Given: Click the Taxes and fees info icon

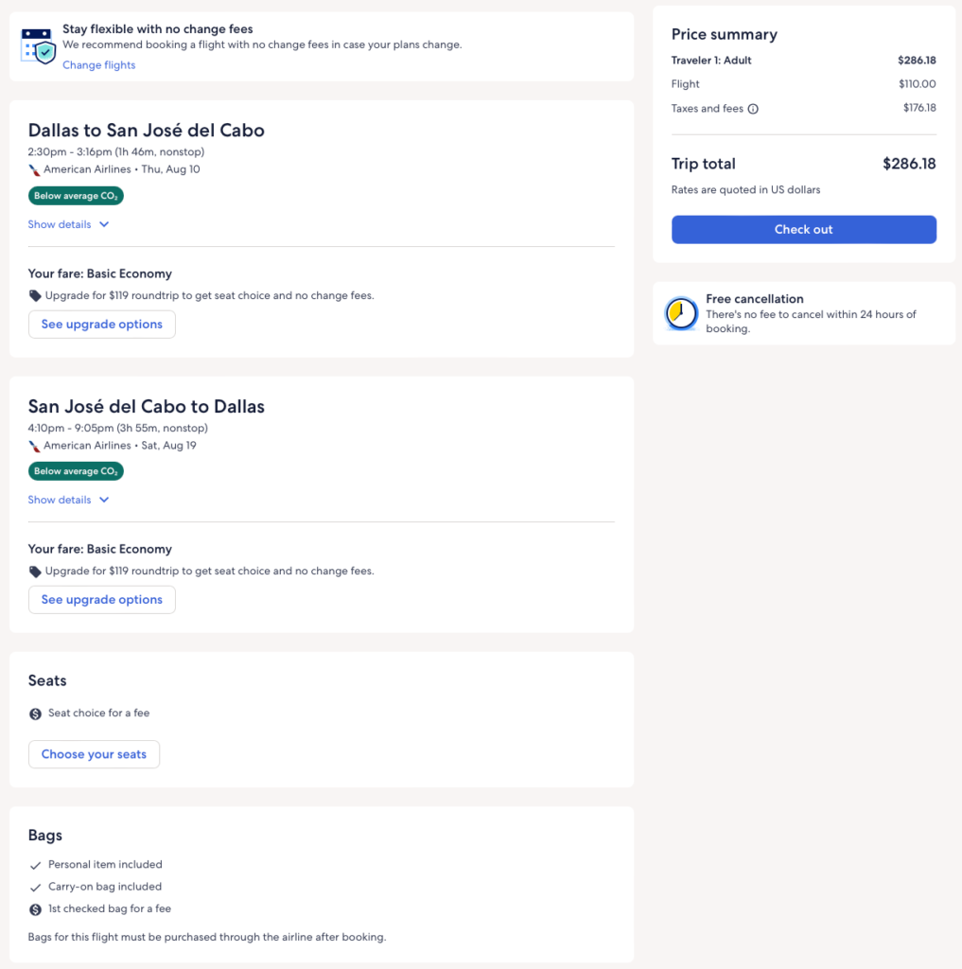Looking at the screenshot, I should [x=753, y=109].
